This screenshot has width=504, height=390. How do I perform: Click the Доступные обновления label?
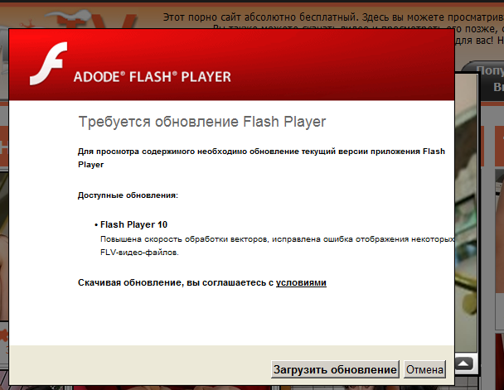tap(128, 195)
